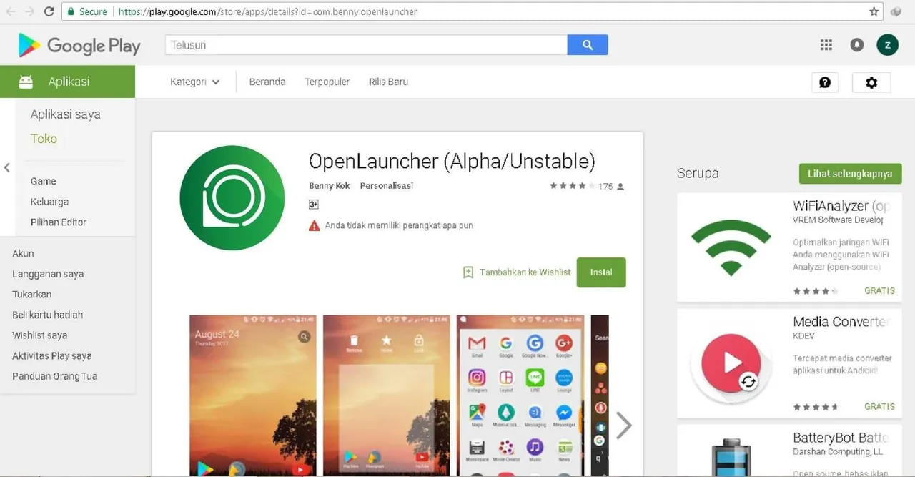
Task: Click Tambahkan ke Wishlist
Action: coord(517,272)
